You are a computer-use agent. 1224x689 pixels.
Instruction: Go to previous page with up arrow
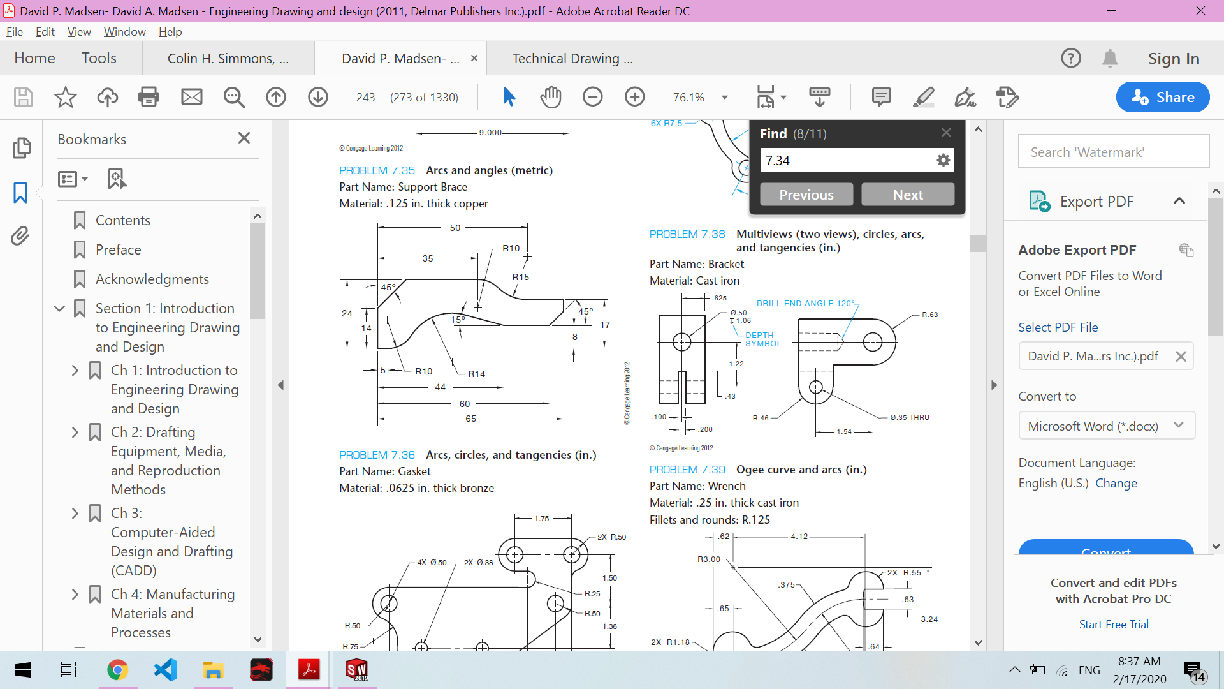point(276,97)
